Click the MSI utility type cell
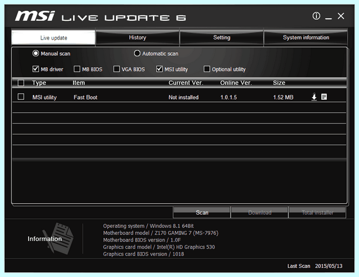The height and width of the screenshot is (277, 359). [44, 97]
